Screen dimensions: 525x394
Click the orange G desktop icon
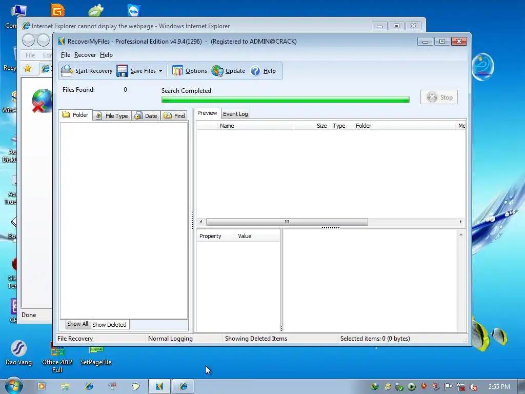(x=57, y=10)
